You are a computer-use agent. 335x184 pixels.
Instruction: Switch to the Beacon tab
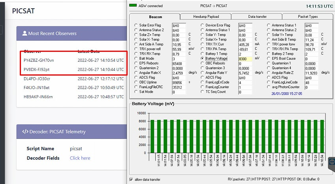pyautogui.click(x=155, y=17)
